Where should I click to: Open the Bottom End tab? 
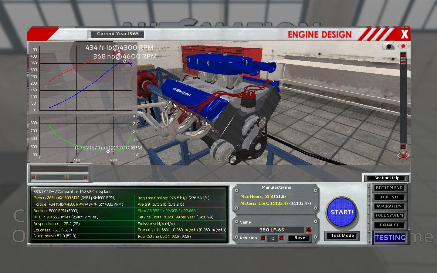click(389, 188)
